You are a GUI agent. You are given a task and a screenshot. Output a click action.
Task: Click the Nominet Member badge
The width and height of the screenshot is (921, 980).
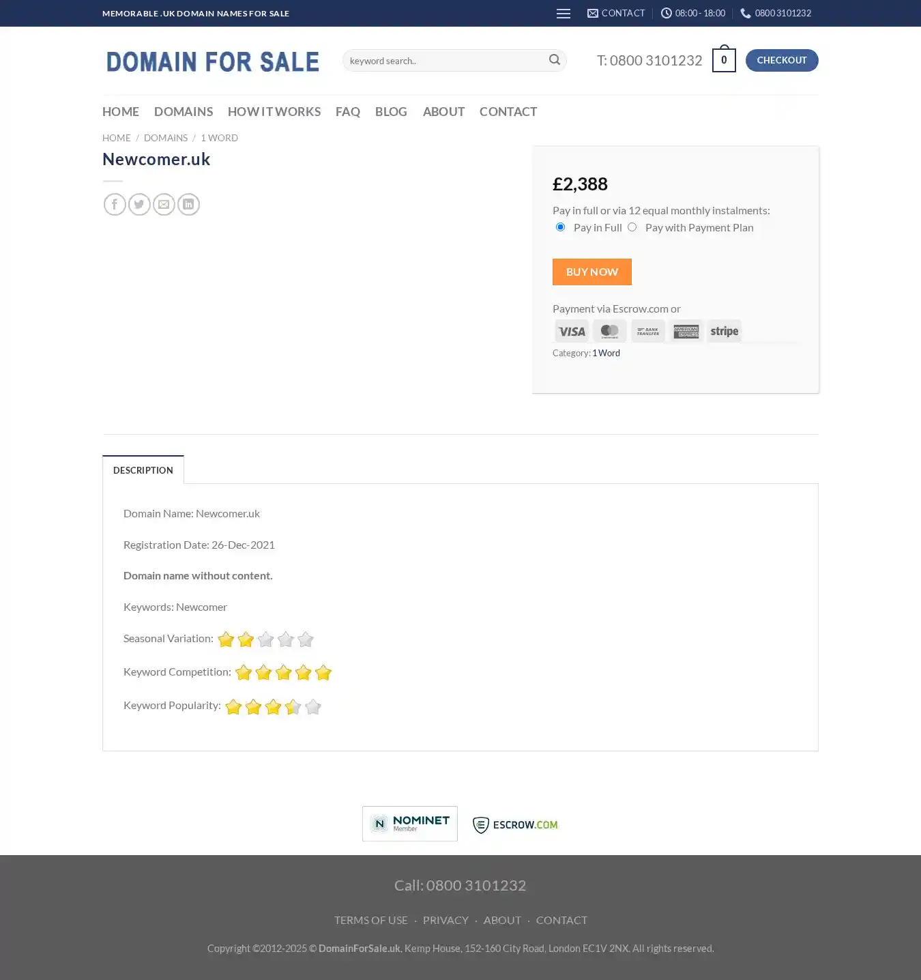pyautogui.click(x=410, y=824)
